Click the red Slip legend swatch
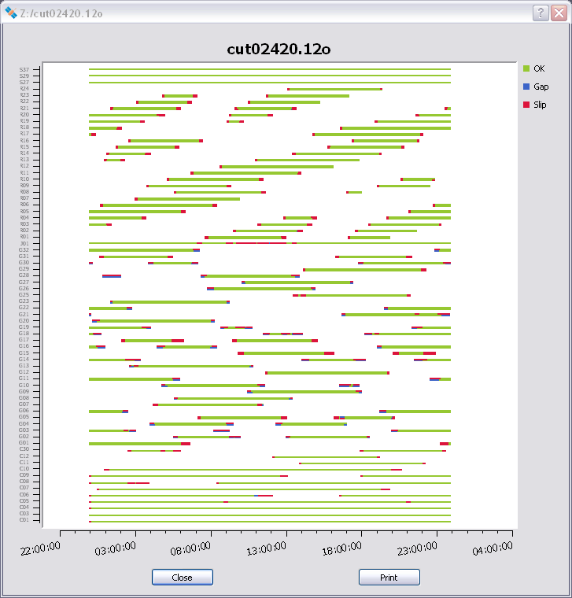572x598 pixels. pyautogui.click(x=526, y=105)
